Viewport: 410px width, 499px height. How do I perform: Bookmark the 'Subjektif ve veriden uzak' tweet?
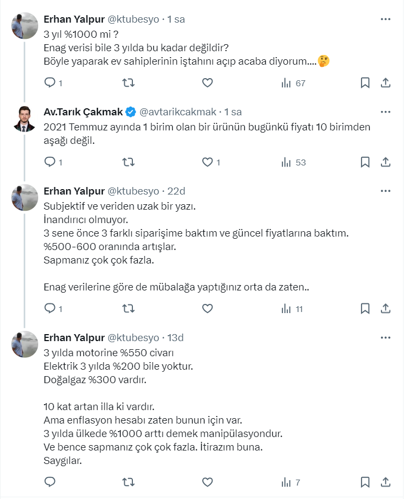[365, 309]
